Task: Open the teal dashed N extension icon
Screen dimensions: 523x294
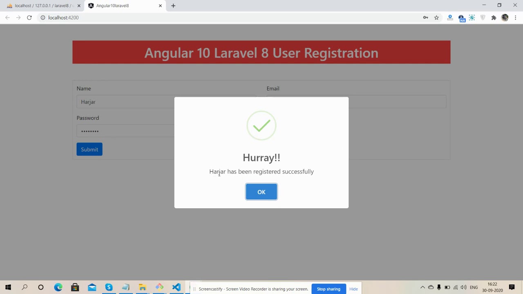Action: (472, 18)
